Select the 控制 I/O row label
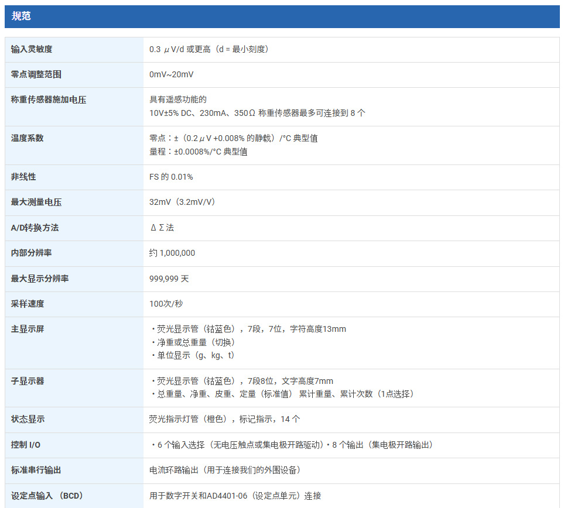This screenshot has height=508, width=571. coord(26,445)
